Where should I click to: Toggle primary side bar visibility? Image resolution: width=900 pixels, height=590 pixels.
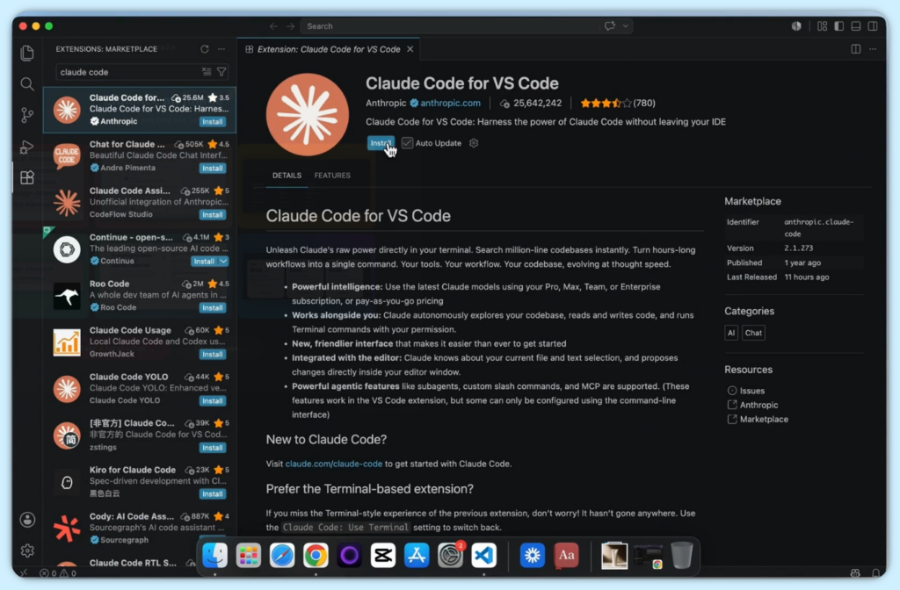pyautogui.click(x=839, y=25)
